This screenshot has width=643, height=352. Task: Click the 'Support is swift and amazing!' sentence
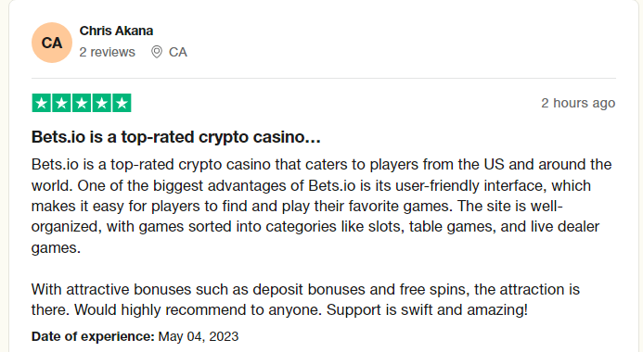click(x=427, y=309)
